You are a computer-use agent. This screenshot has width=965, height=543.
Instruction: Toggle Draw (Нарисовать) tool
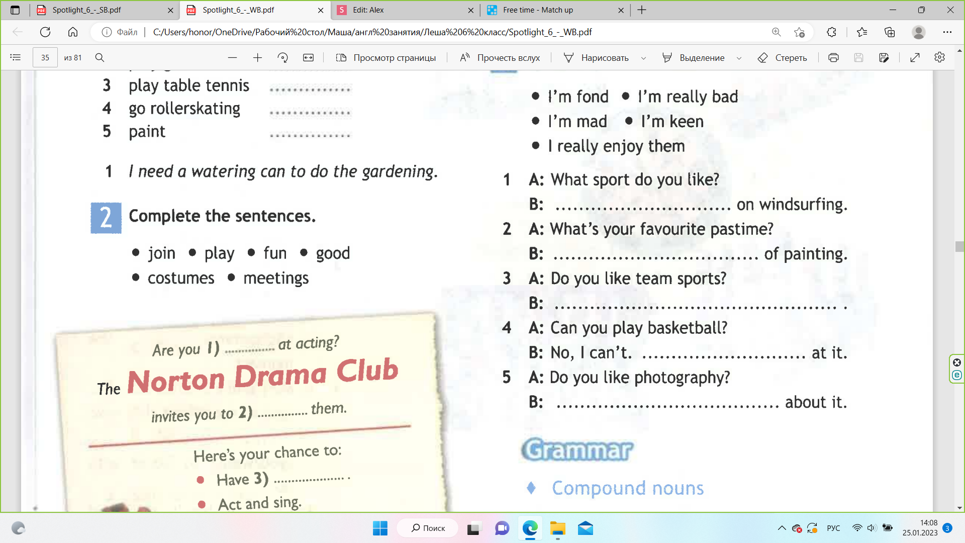point(597,58)
